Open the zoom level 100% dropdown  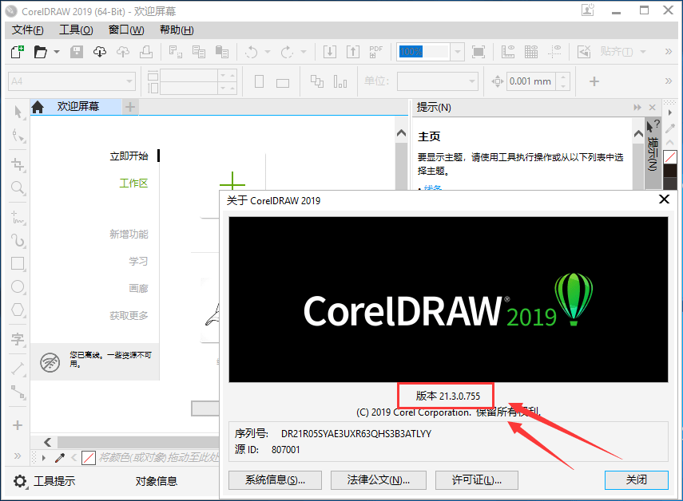458,52
